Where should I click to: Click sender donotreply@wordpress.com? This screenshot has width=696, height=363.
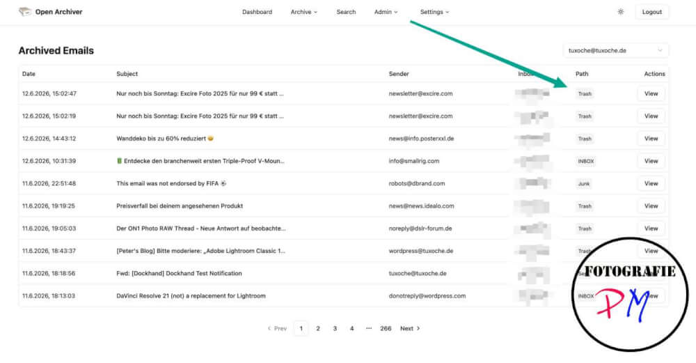(427, 296)
